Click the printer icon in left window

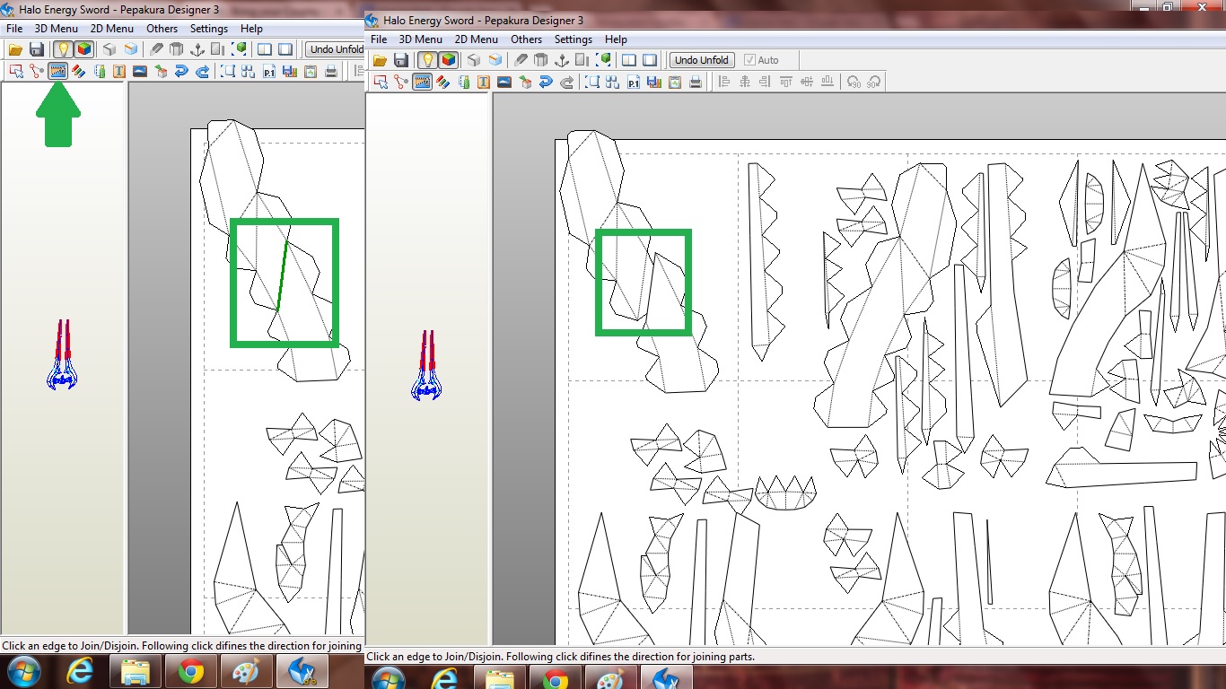(x=330, y=72)
